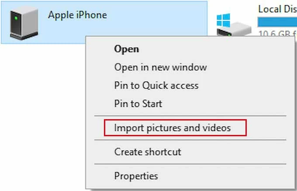Viewport: 297px width, 191px height.
Task: Open Properties for Apple iPhone
Action: click(x=136, y=176)
